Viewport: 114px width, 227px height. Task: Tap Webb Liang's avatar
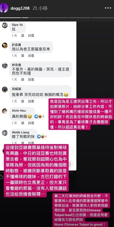[x=5, y=133]
